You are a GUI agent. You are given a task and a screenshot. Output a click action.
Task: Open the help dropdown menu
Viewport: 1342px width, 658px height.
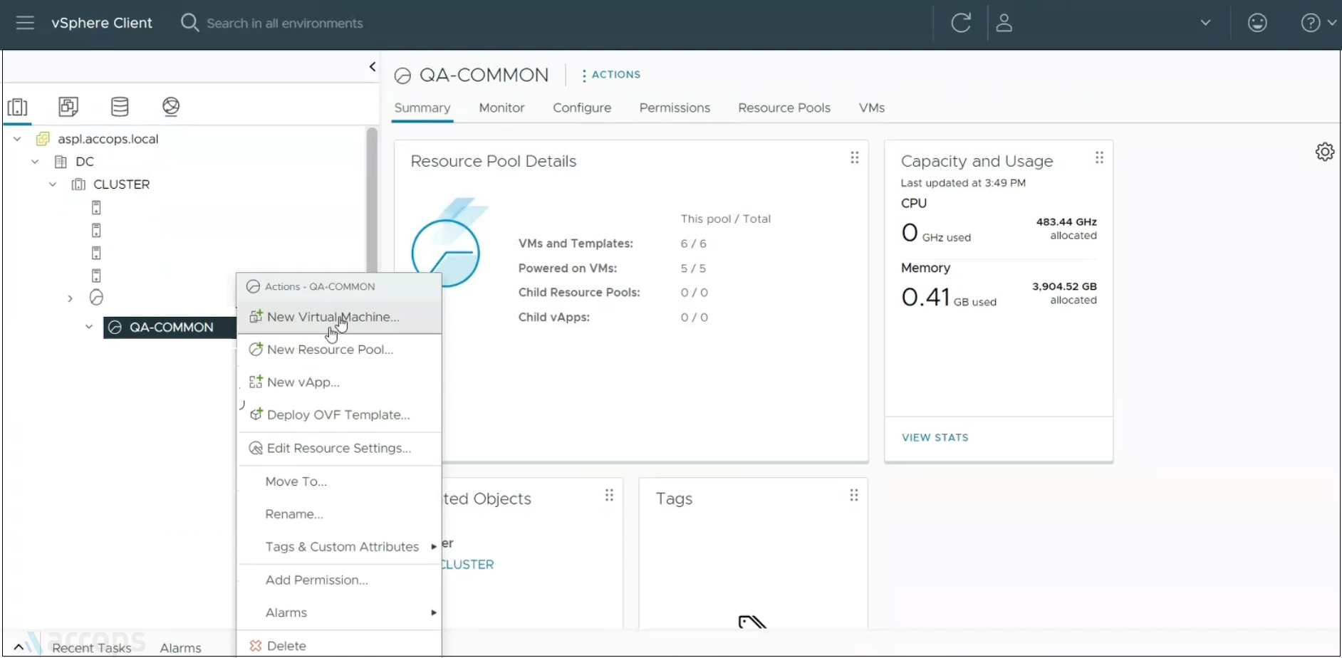pyautogui.click(x=1318, y=23)
